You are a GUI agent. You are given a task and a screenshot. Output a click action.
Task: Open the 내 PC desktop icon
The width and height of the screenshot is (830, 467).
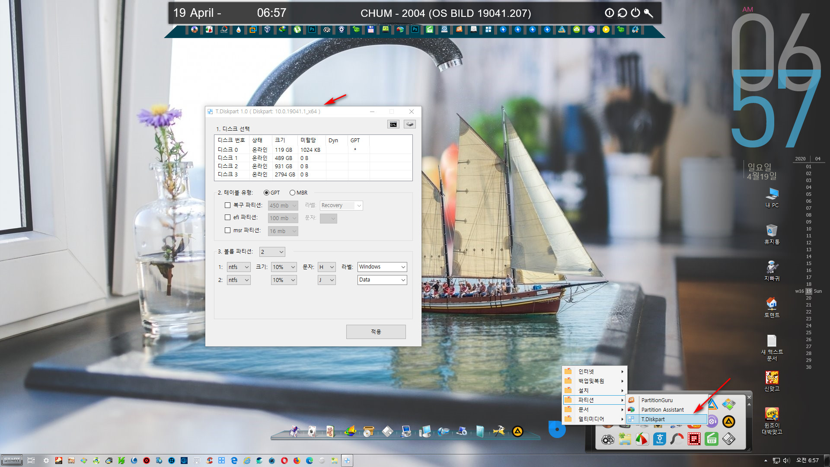(x=772, y=198)
